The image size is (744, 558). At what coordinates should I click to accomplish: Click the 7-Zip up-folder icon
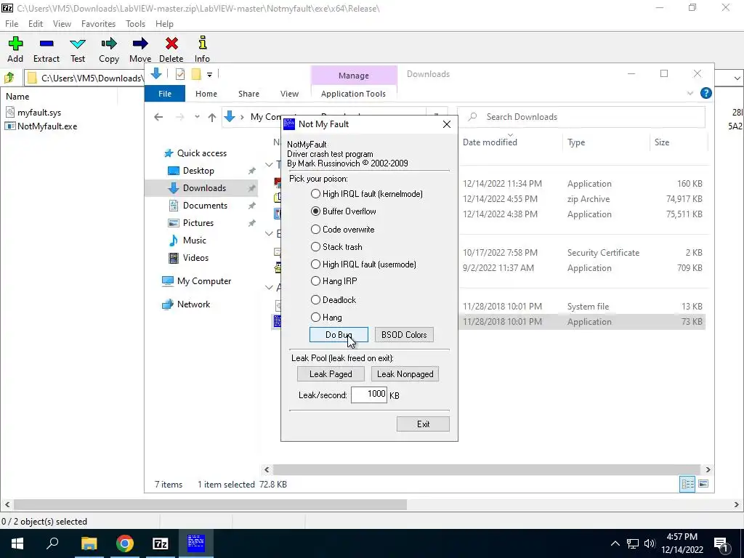tap(9, 78)
